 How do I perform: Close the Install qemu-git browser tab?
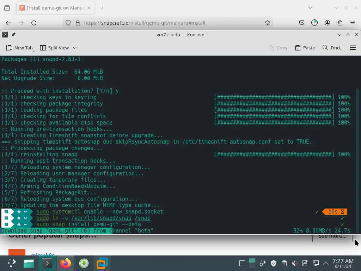[x=89, y=8]
